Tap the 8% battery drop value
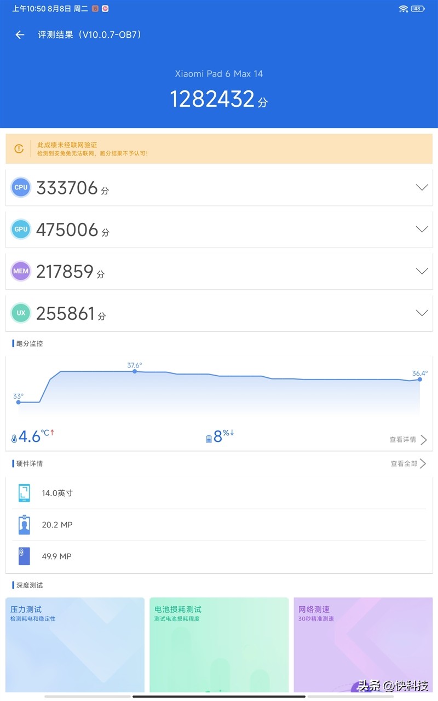This screenshot has height=701, width=438. click(223, 436)
